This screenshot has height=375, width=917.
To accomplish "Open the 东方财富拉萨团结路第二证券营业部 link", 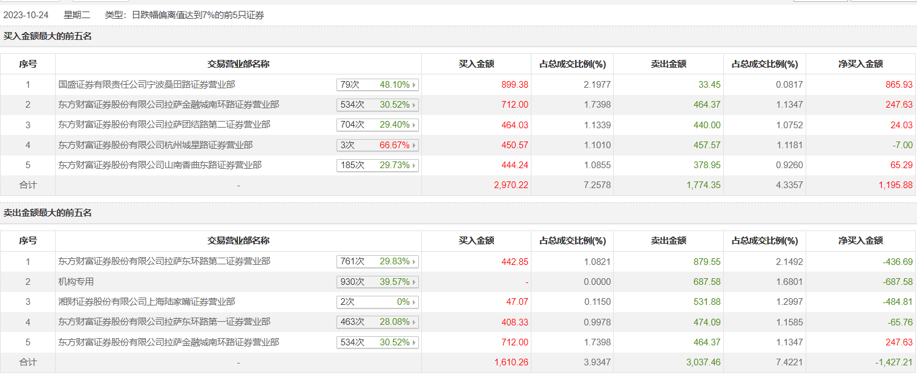I will pyautogui.click(x=165, y=125).
